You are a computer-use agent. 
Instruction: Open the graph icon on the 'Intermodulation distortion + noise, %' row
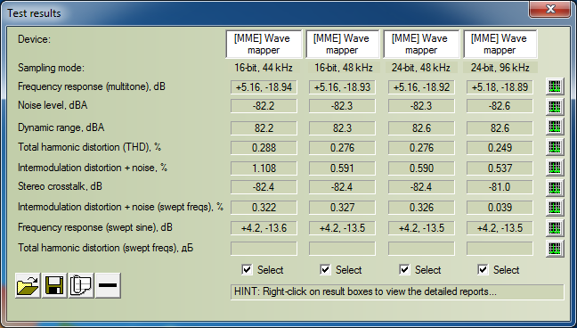(x=555, y=168)
